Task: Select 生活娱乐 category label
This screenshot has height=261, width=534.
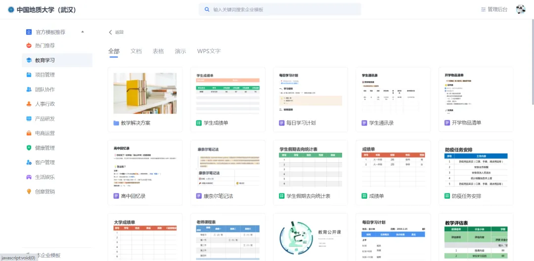Action: [x=45, y=177]
